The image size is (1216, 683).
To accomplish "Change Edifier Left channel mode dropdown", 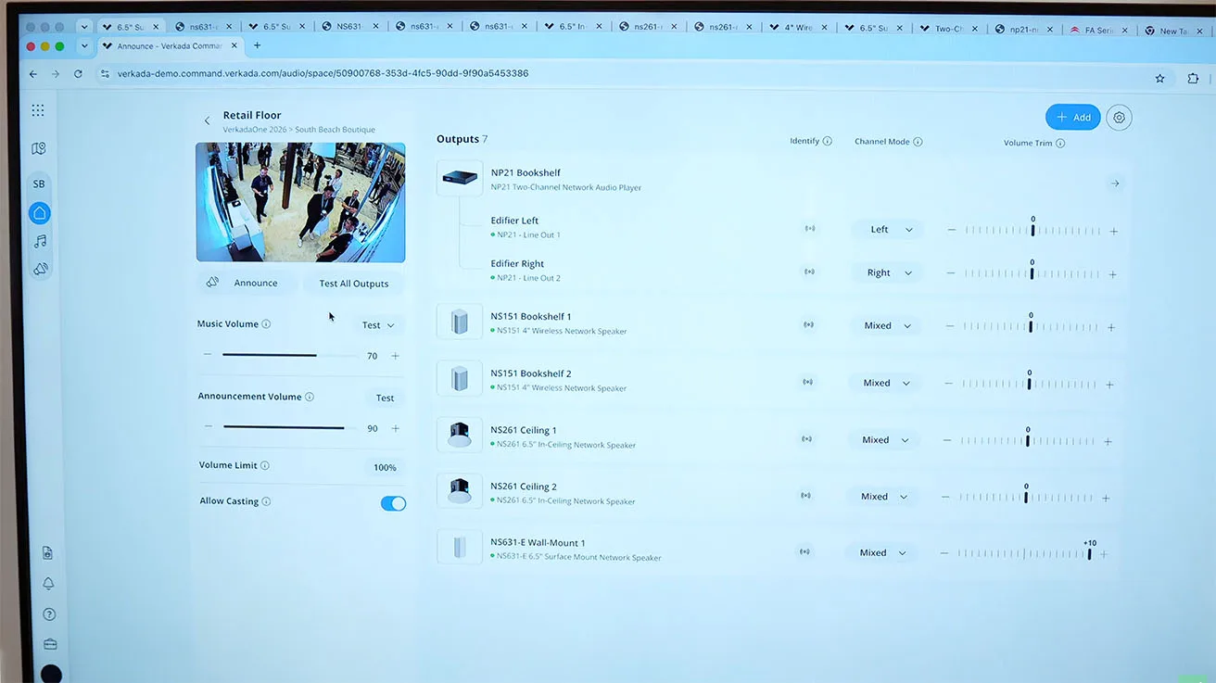I will (x=888, y=229).
